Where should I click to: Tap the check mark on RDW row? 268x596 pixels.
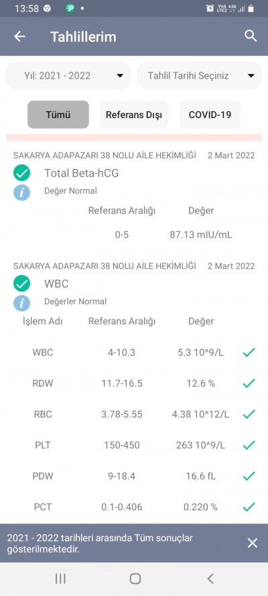(249, 383)
